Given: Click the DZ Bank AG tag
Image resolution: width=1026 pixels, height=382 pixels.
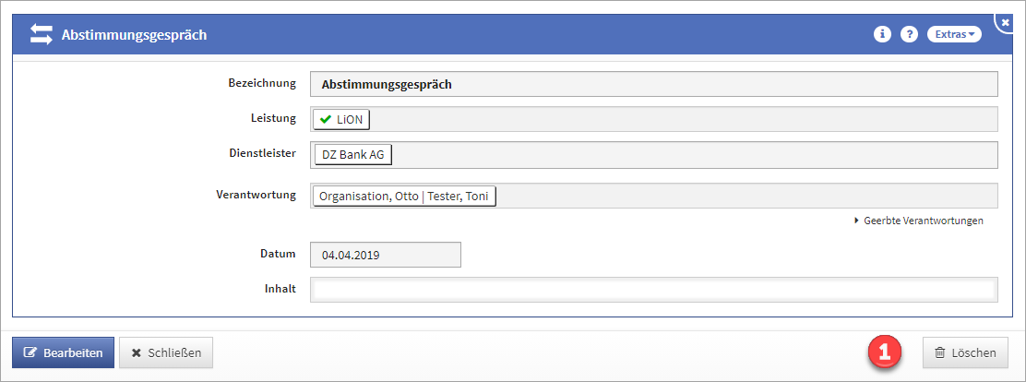Looking at the screenshot, I should coord(353,154).
